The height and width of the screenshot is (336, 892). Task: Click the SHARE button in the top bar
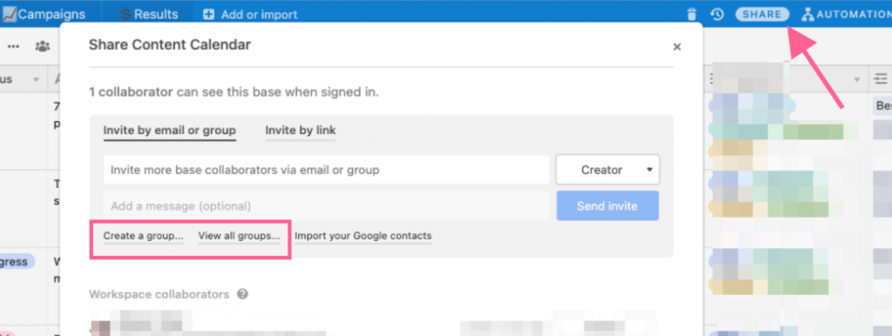click(x=761, y=14)
